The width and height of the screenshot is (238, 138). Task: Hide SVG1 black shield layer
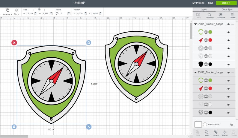pos(228,65)
